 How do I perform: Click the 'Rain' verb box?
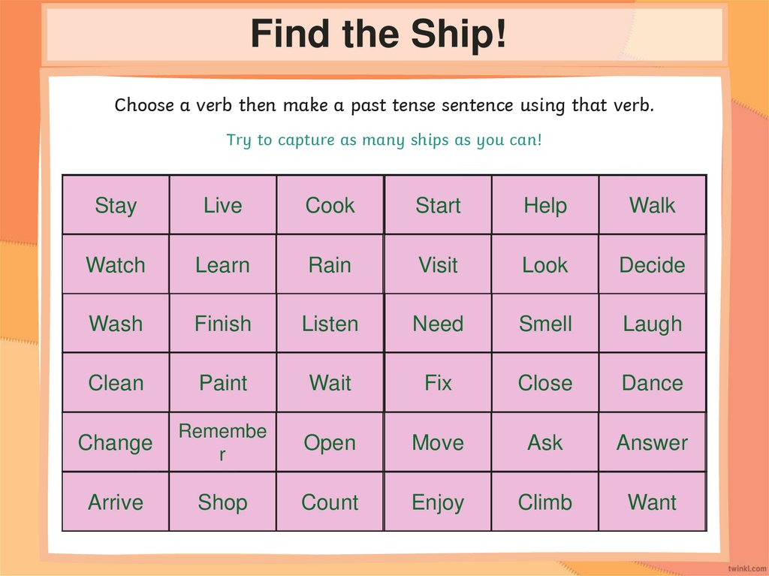(330, 264)
